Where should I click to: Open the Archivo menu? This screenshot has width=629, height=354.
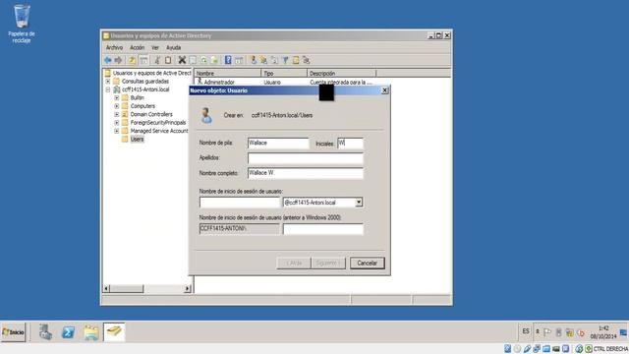pyautogui.click(x=114, y=47)
